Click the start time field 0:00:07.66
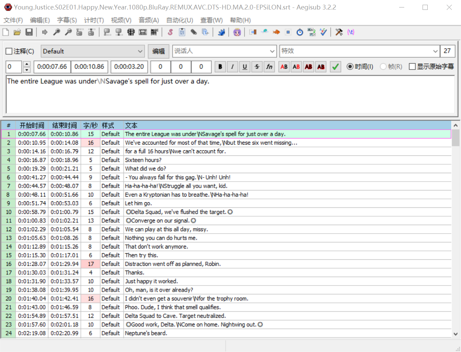This screenshot has height=352, width=461. [52, 67]
